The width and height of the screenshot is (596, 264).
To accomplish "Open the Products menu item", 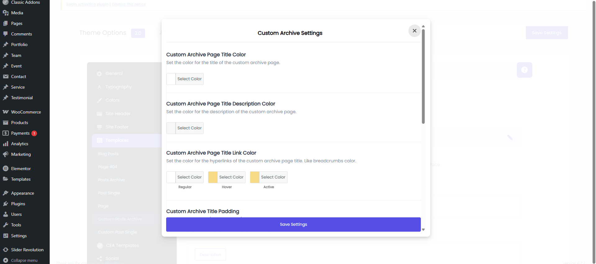I will pyautogui.click(x=20, y=123).
